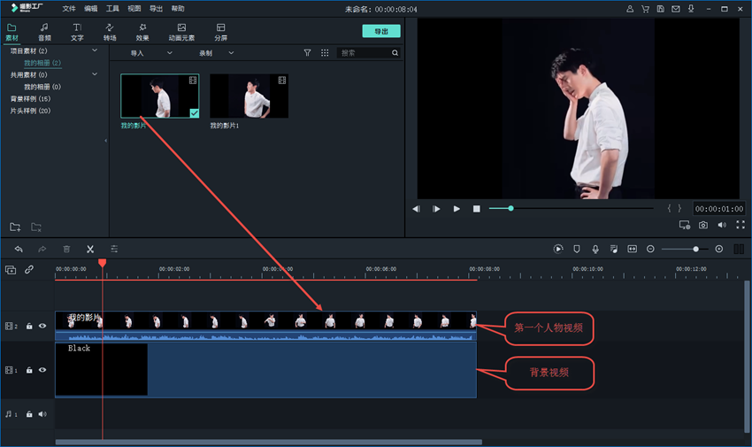Open the 录制 record dropdown
Viewport: 752px width, 447px height.
pos(216,53)
